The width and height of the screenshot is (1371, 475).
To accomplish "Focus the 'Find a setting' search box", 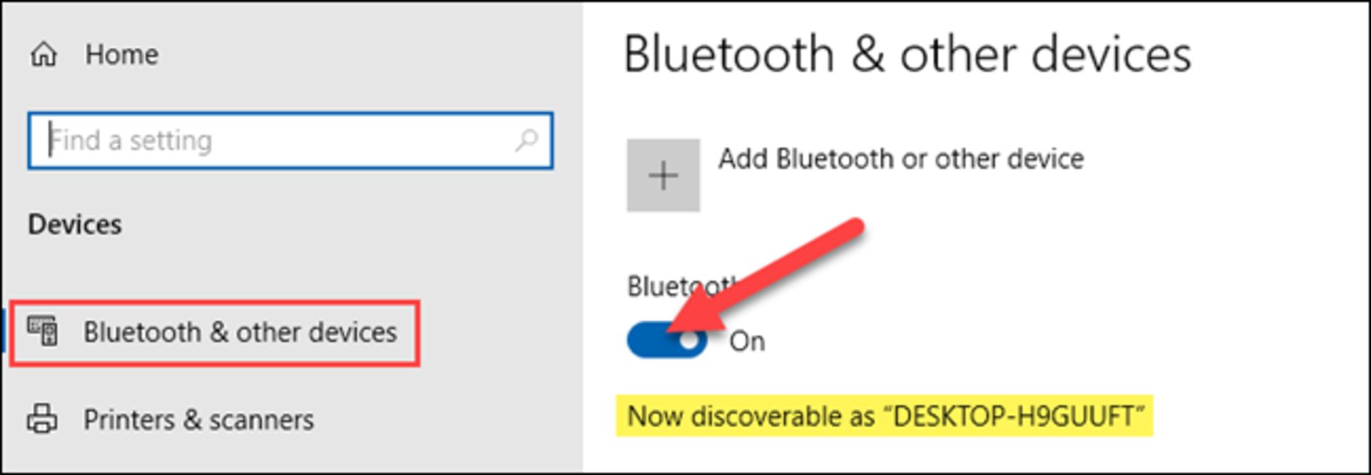I will tap(271, 141).
